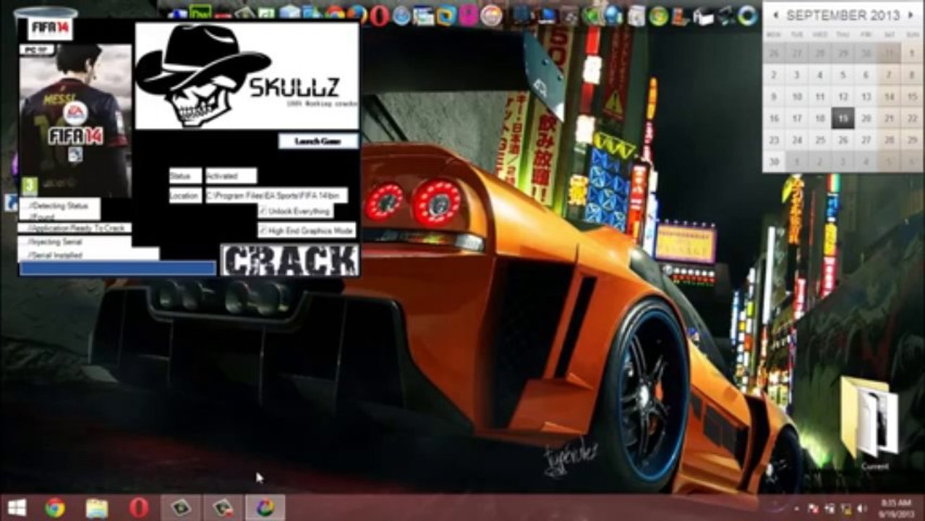Click the FIFA 14 cover art thumbnail
The width and height of the screenshot is (925, 521).
coord(75,119)
